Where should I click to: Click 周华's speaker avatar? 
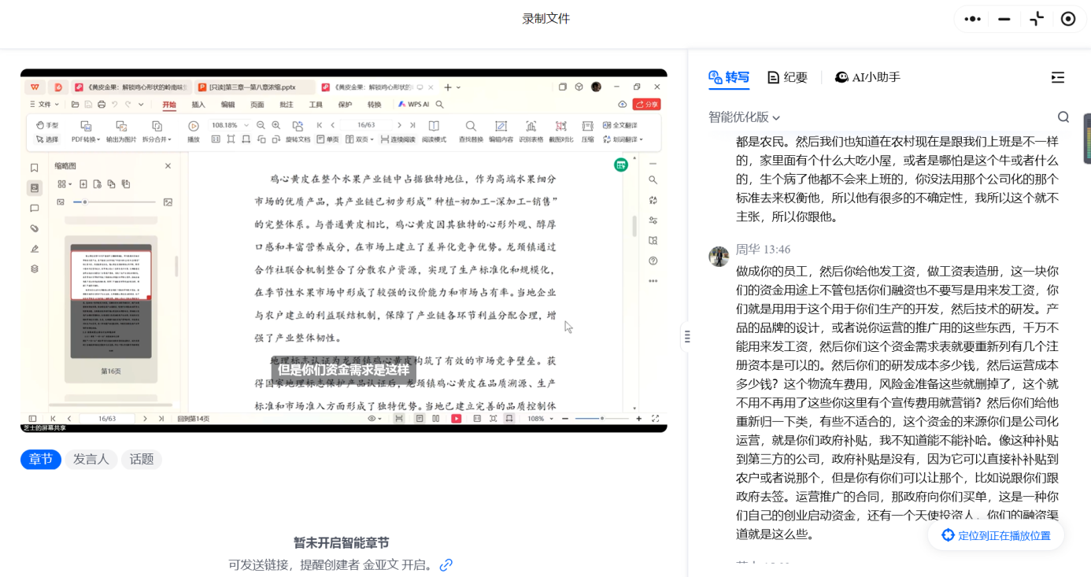pyautogui.click(x=719, y=257)
